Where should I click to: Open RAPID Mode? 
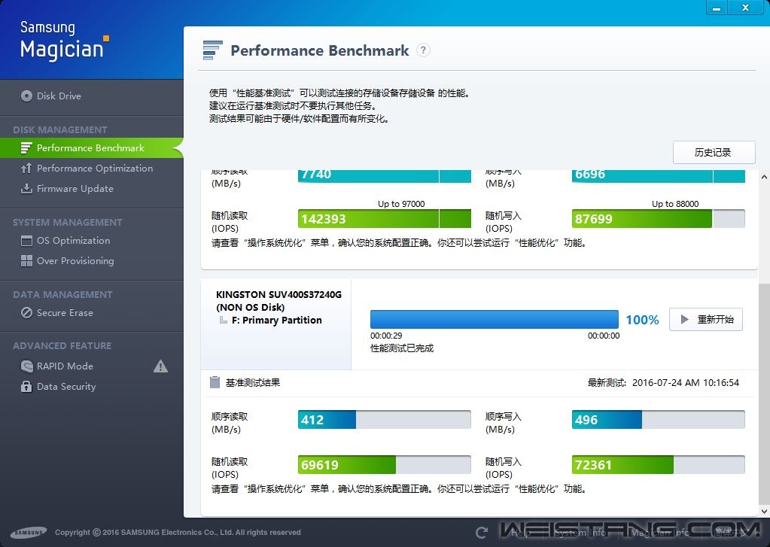[91, 366]
